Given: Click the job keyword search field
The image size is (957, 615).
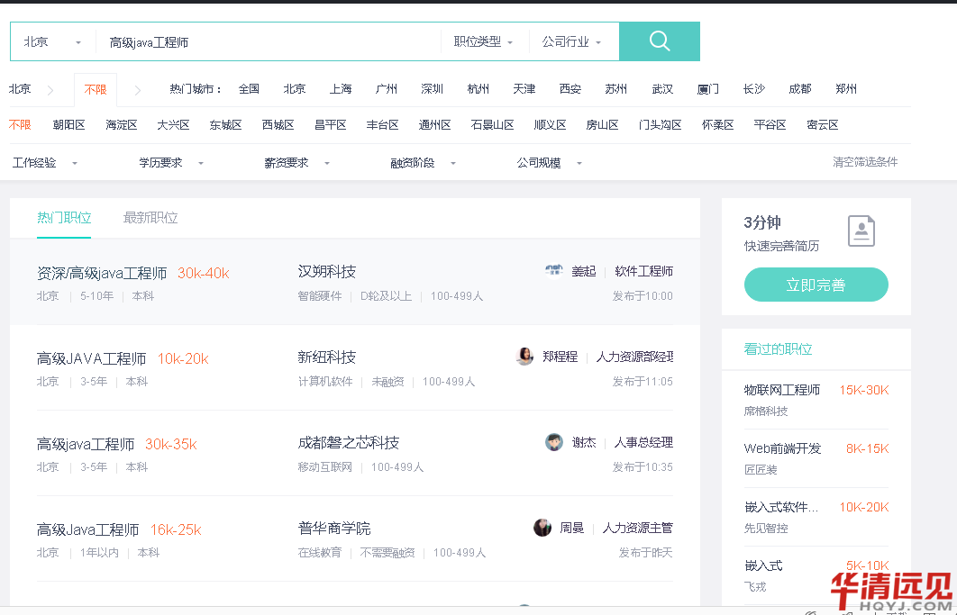Looking at the screenshot, I should (268, 41).
